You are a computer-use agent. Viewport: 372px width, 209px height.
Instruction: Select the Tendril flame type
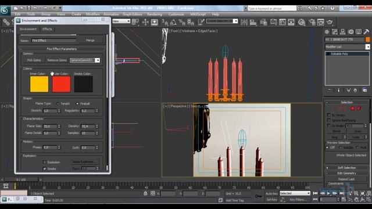point(58,103)
